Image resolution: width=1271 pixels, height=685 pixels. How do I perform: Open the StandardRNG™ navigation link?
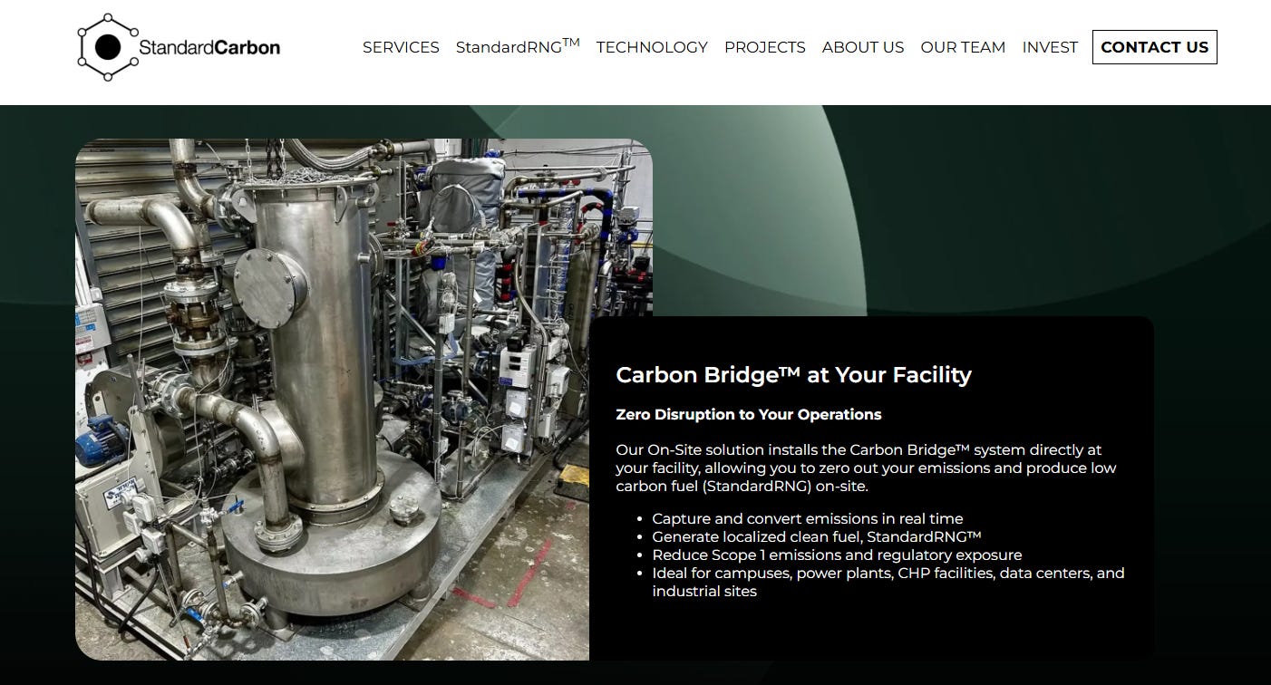click(518, 46)
